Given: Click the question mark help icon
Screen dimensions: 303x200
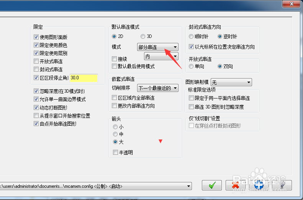Looking at the screenshot, I should [282, 185].
